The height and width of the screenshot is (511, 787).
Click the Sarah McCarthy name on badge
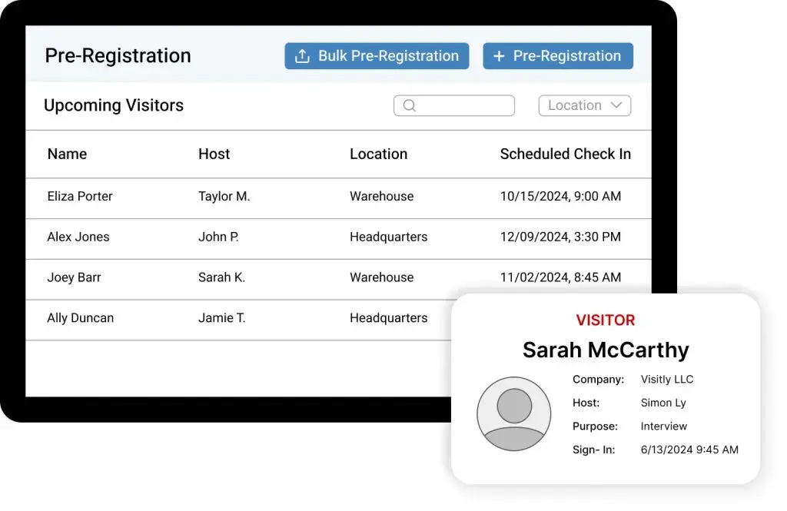[x=606, y=350]
